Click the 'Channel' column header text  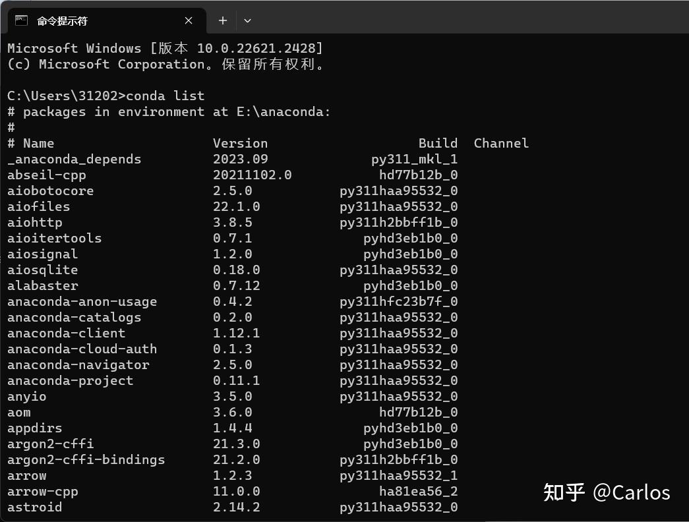[x=501, y=143]
